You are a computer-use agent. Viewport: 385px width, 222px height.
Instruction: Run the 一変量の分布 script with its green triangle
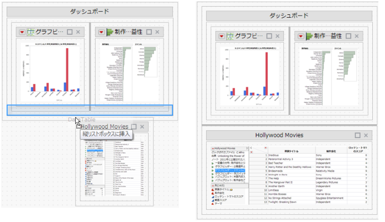[x=213, y=163]
